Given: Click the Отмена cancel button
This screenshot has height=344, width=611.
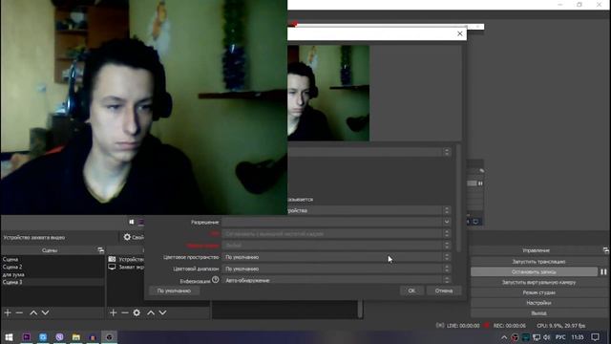Looking at the screenshot, I should click(444, 290).
